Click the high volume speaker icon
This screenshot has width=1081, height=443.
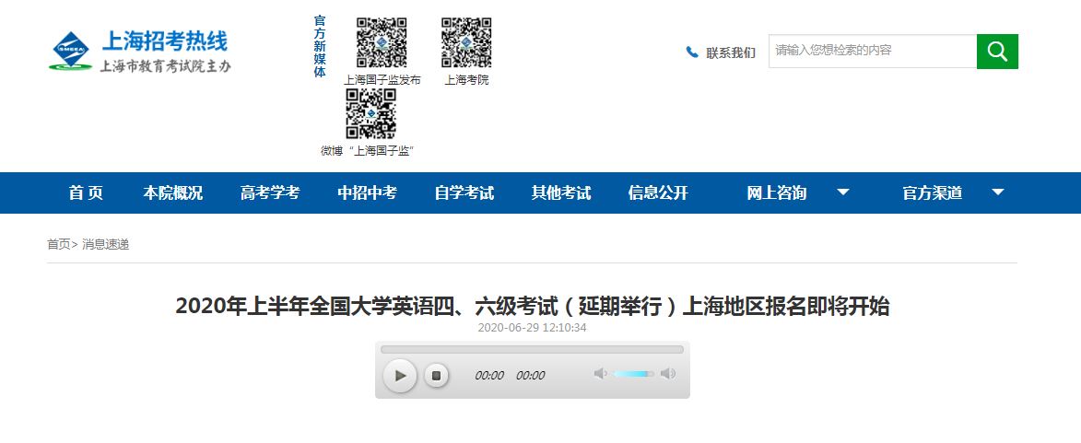point(668,374)
